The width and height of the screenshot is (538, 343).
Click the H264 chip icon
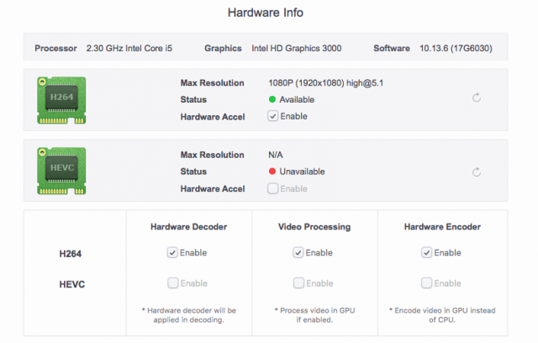point(61,100)
